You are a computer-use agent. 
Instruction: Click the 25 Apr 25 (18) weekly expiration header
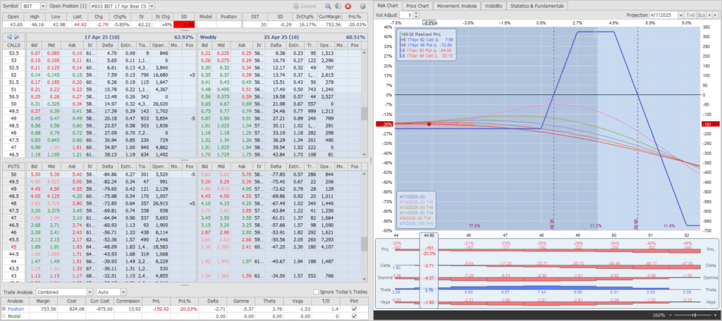coord(282,37)
